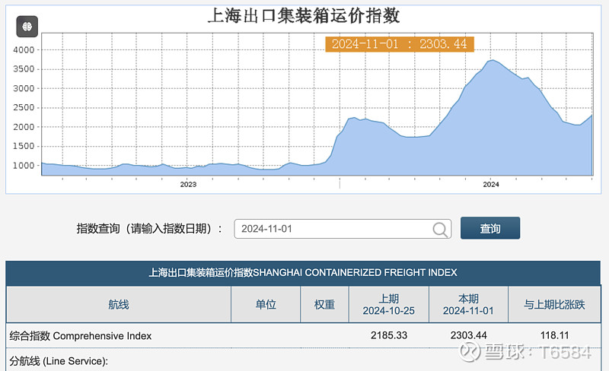
Task: Click the magnifier icon in date field
Action: click(x=440, y=229)
